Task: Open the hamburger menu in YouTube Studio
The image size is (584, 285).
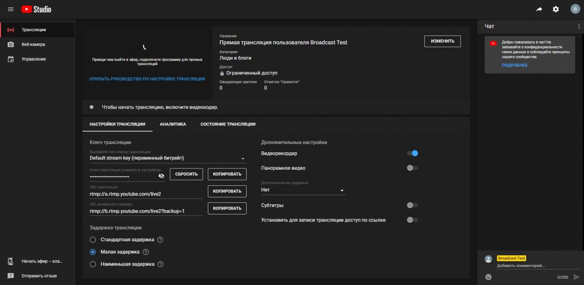Action: 11,9
